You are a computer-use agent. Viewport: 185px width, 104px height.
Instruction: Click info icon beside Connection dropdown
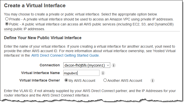coord(114,65)
